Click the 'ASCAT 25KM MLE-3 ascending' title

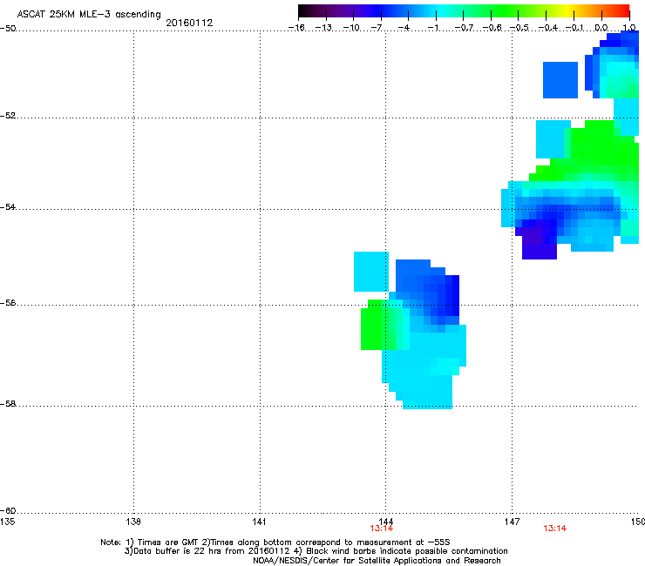click(89, 14)
